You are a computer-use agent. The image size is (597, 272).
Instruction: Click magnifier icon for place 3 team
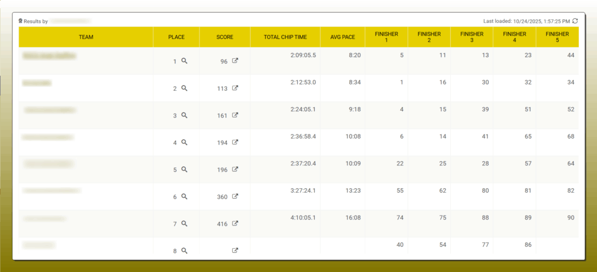pyautogui.click(x=184, y=115)
